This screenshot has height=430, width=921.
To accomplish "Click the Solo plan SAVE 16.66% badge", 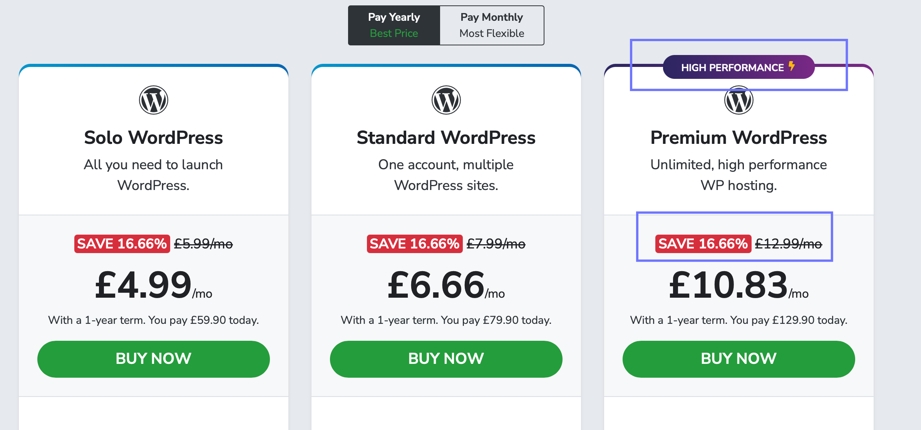I will 122,244.
